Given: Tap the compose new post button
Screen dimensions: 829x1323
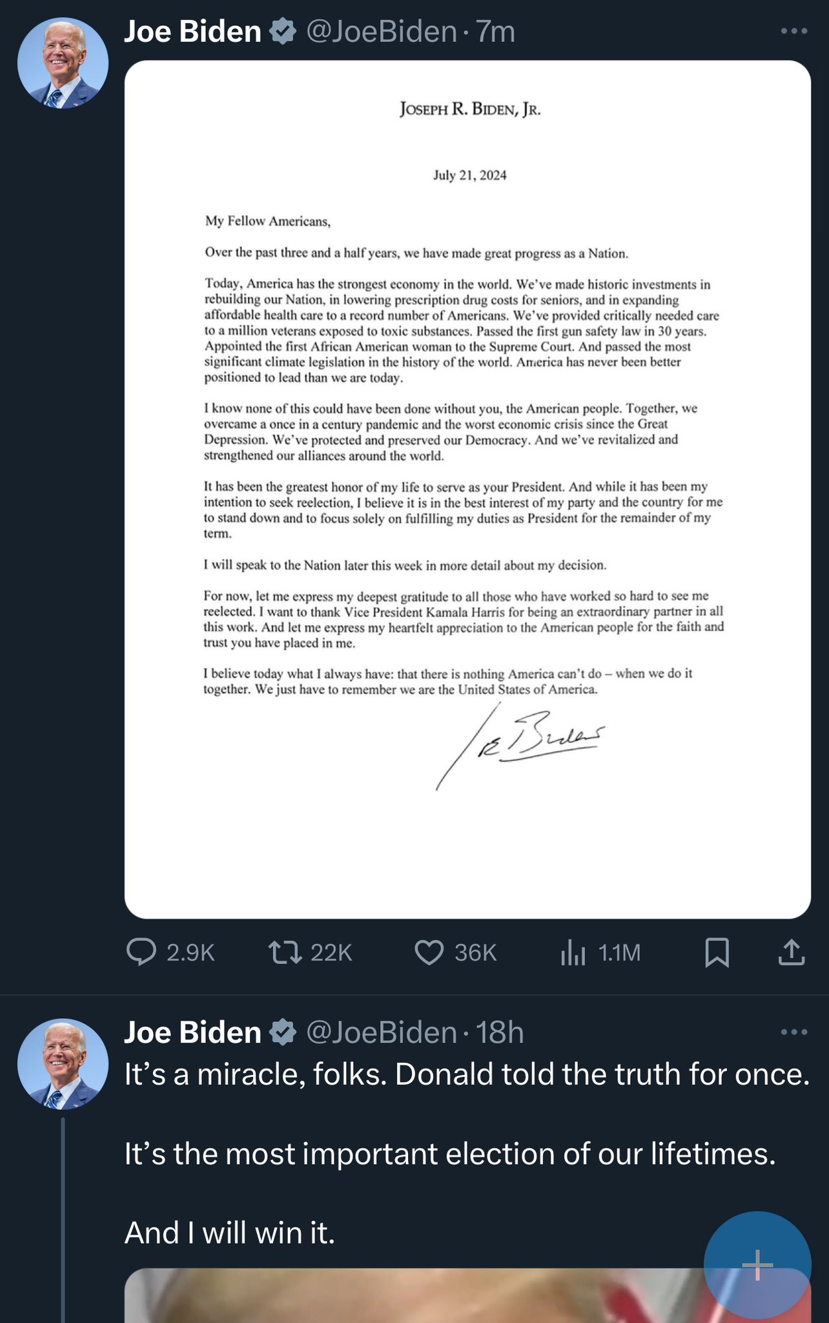Looking at the screenshot, I should point(757,1264).
